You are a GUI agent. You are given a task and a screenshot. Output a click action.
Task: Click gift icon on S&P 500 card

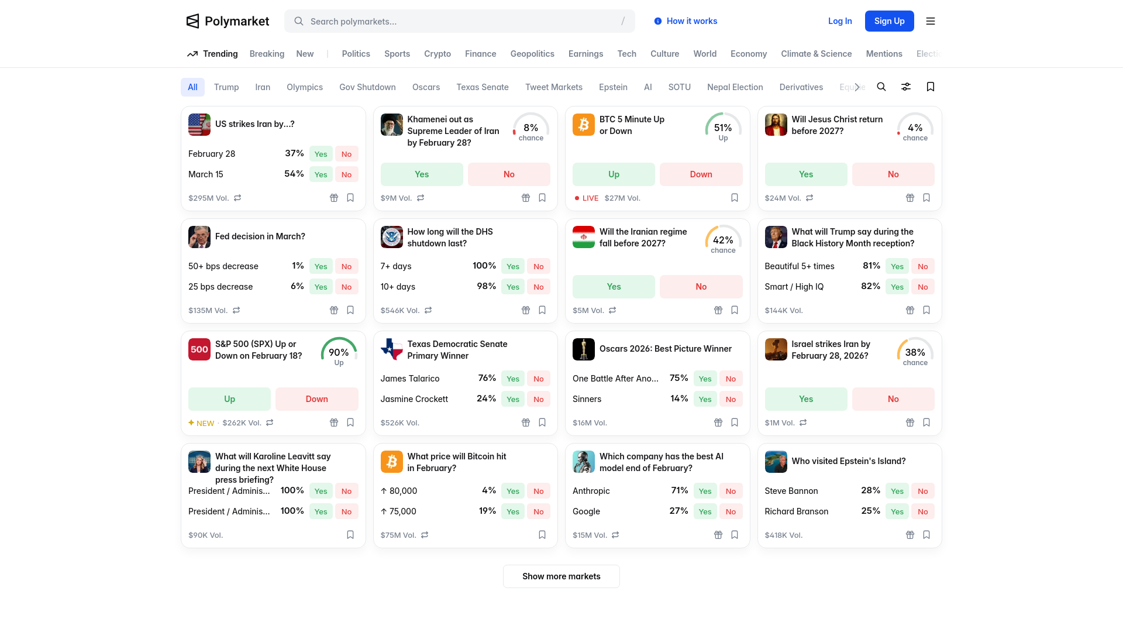coord(334,423)
